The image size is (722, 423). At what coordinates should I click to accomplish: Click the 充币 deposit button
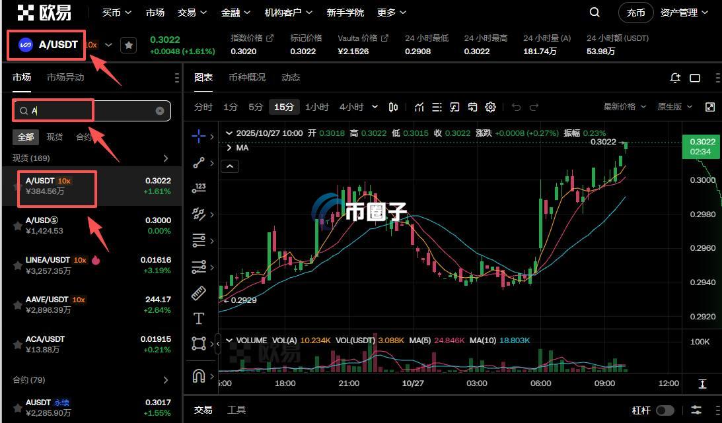(x=635, y=13)
